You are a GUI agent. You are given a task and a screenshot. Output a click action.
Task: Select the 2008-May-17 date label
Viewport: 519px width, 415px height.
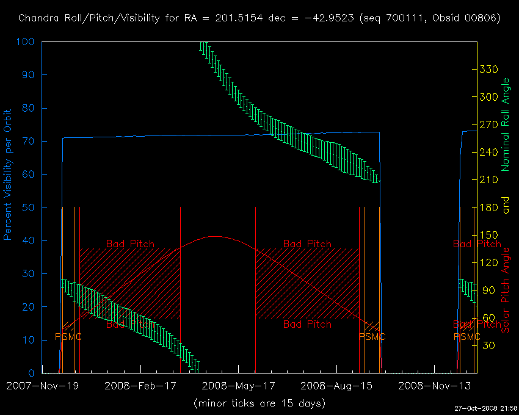coord(238,386)
